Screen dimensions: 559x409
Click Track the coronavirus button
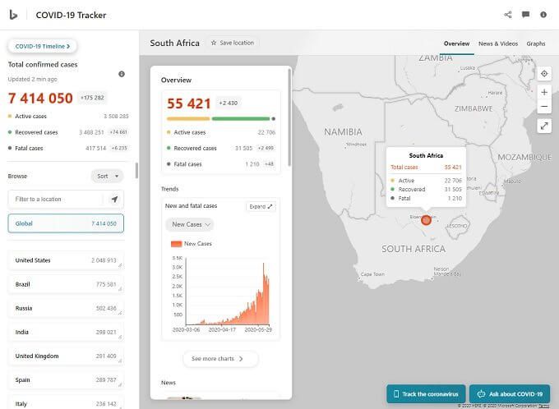pos(426,394)
